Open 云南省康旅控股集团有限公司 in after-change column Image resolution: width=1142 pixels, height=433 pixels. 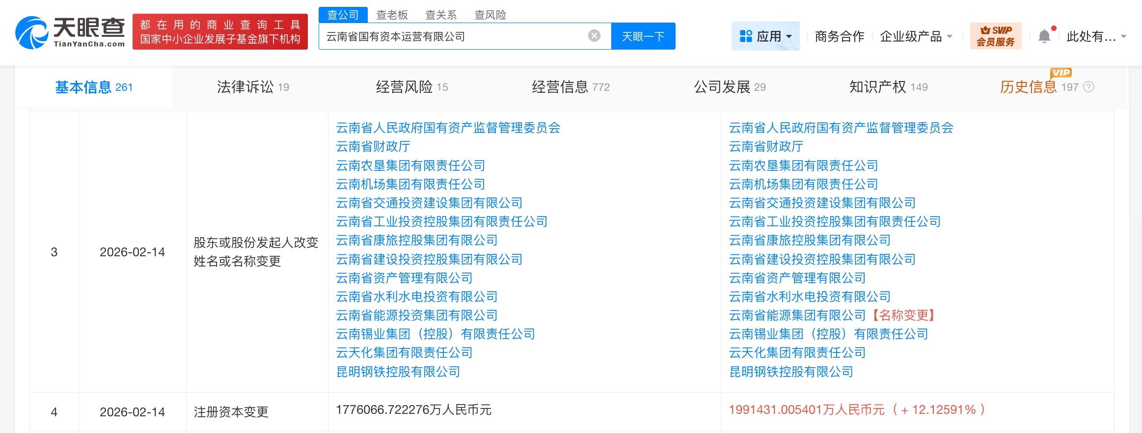pos(810,240)
